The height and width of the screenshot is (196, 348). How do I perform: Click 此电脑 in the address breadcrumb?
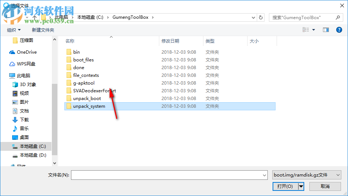coord(61,17)
